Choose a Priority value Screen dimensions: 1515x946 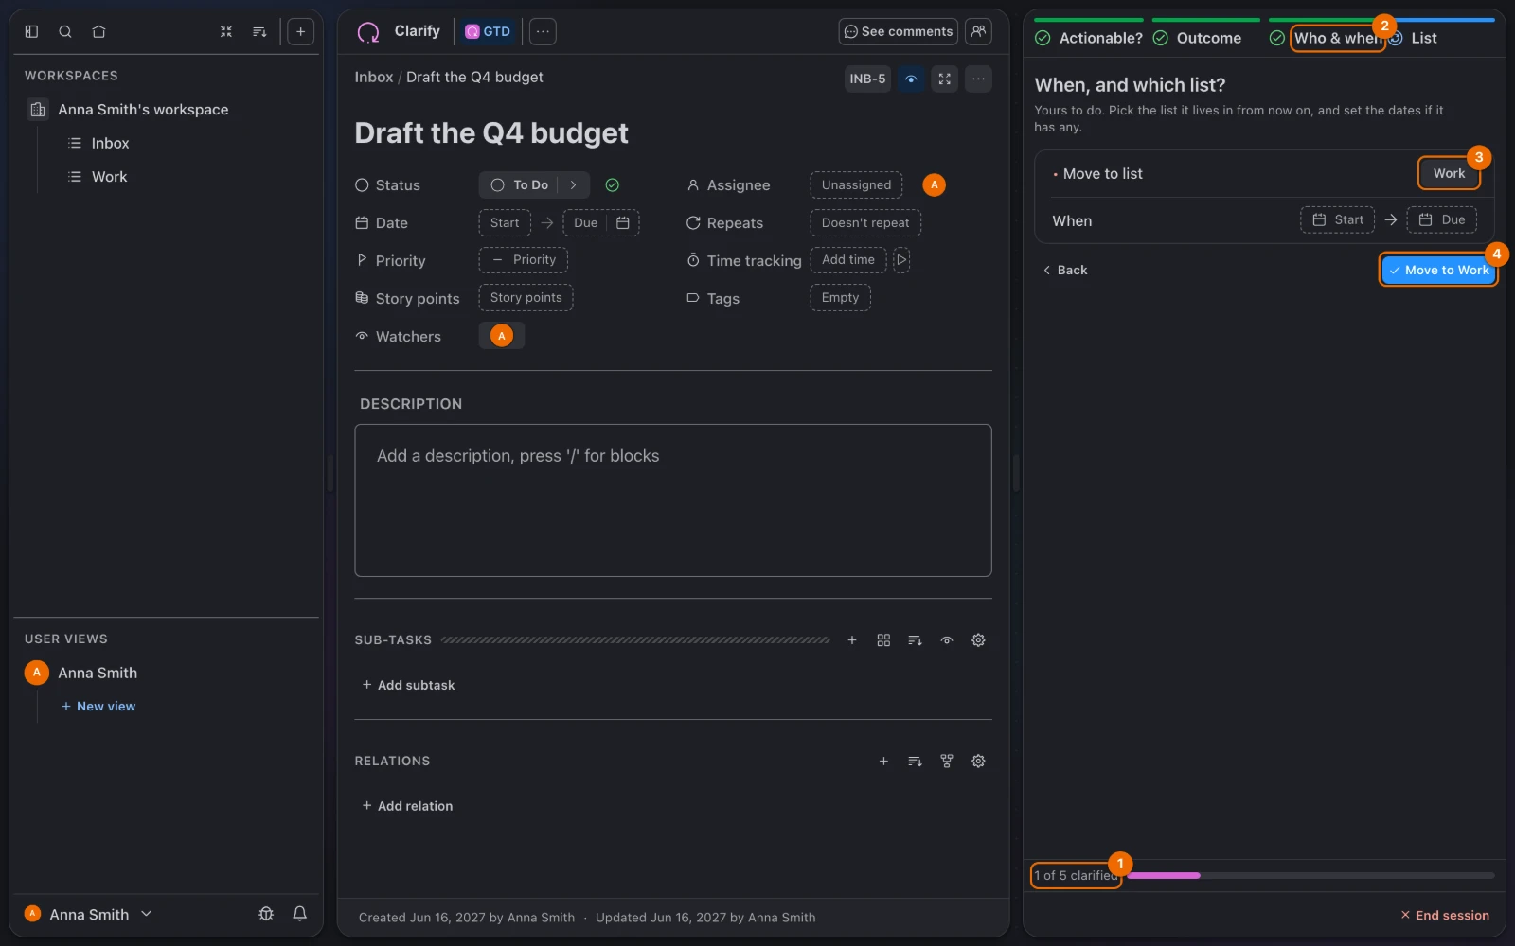(524, 259)
